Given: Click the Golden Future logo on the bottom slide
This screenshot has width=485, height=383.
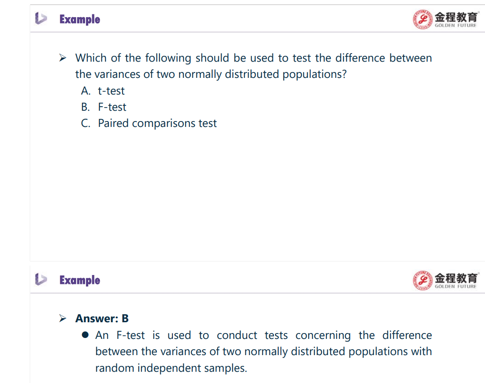Looking at the screenshot, I should click(x=446, y=280).
